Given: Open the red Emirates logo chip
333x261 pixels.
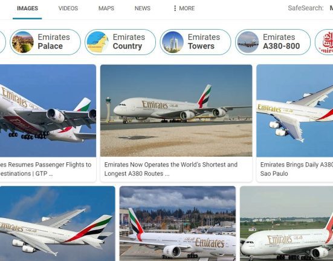Looking at the screenshot, I should (324, 42).
